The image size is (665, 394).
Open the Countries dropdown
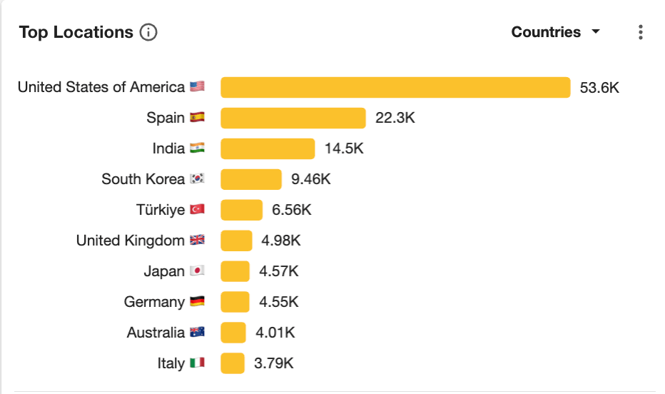pos(555,32)
